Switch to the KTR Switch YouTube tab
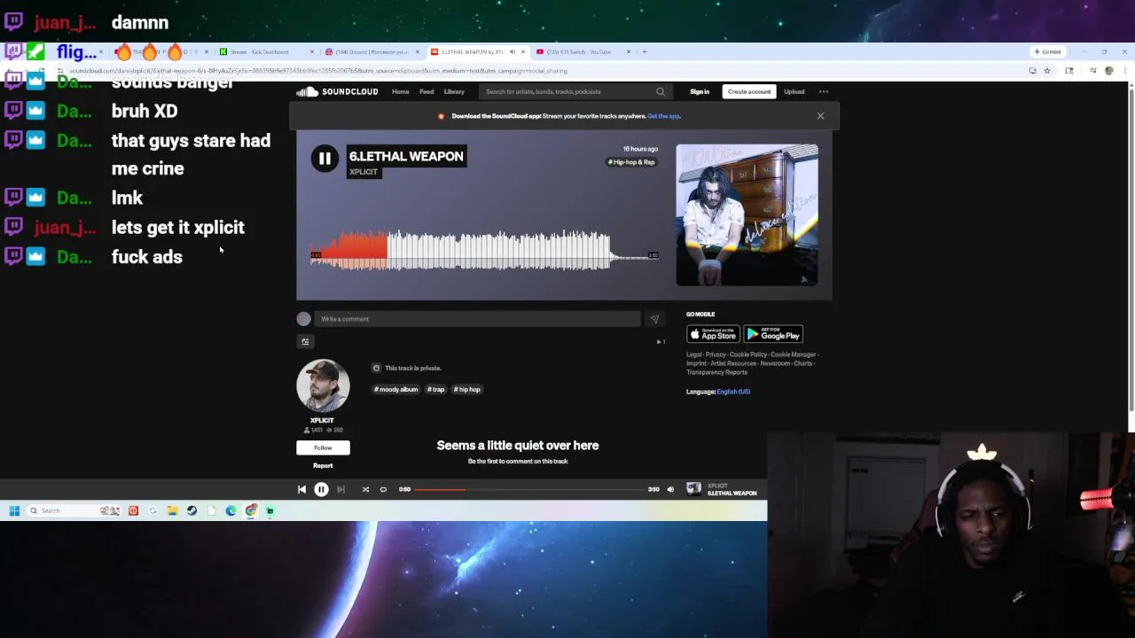 (x=582, y=51)
